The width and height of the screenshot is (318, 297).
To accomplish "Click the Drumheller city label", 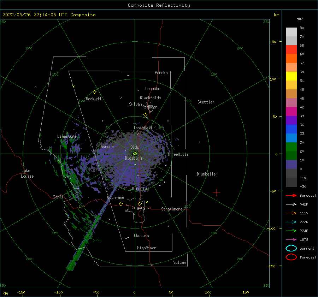I will tap(207, 174).
